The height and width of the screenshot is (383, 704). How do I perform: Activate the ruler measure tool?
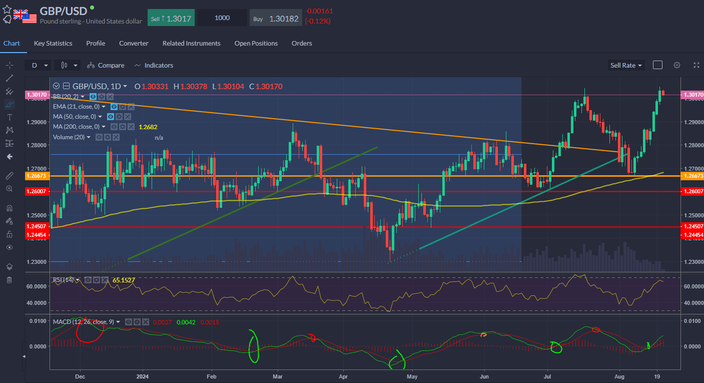9,176
